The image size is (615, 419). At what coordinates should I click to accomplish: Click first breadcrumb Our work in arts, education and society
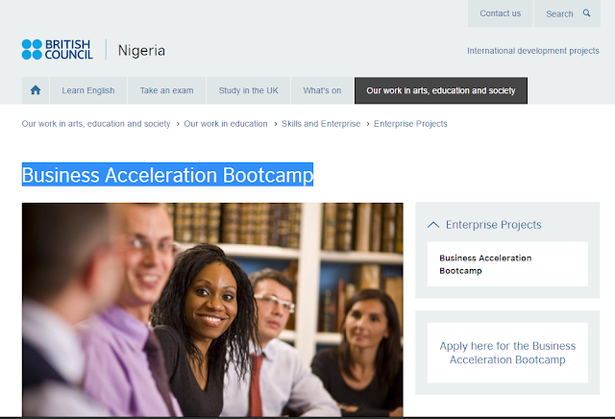[x=96, y=124]
